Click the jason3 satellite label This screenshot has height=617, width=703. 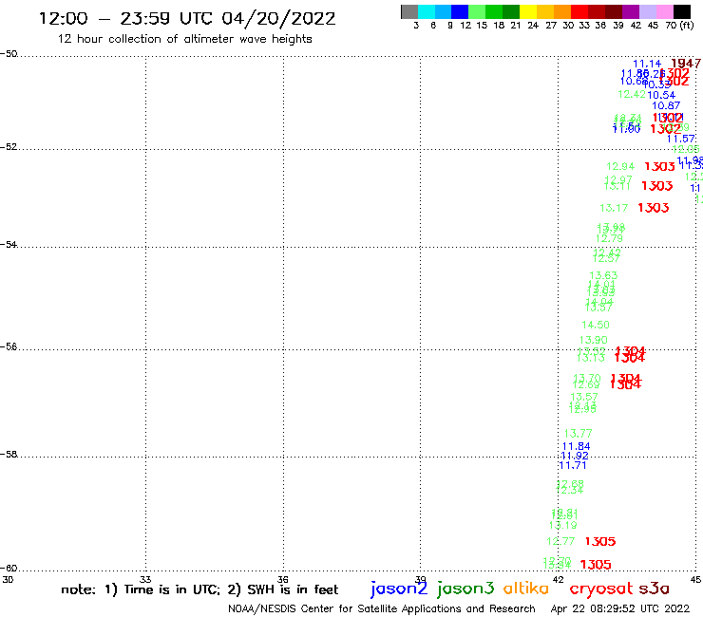pyautogui.click(x=465, y=589)
